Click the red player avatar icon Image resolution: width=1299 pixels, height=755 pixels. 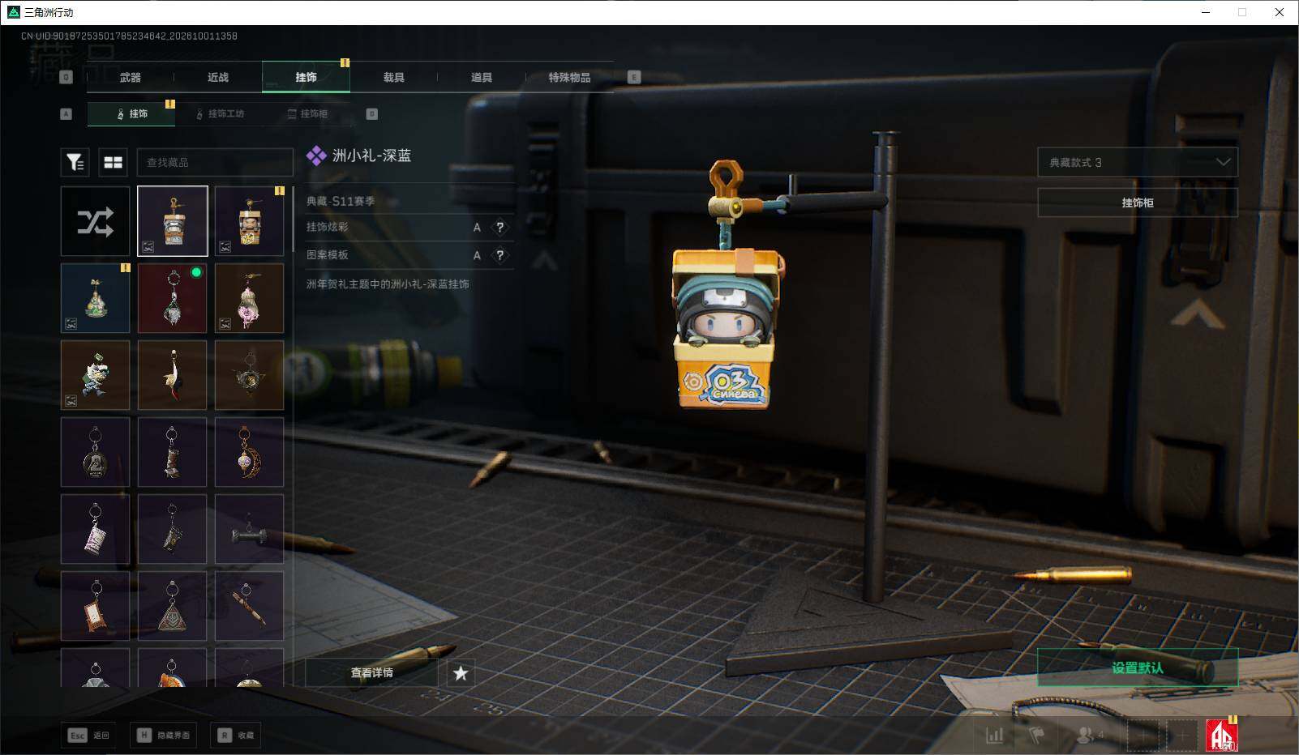tap(1222, 735)
